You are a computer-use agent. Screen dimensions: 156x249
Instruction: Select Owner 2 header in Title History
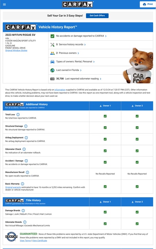click(137, 202)
